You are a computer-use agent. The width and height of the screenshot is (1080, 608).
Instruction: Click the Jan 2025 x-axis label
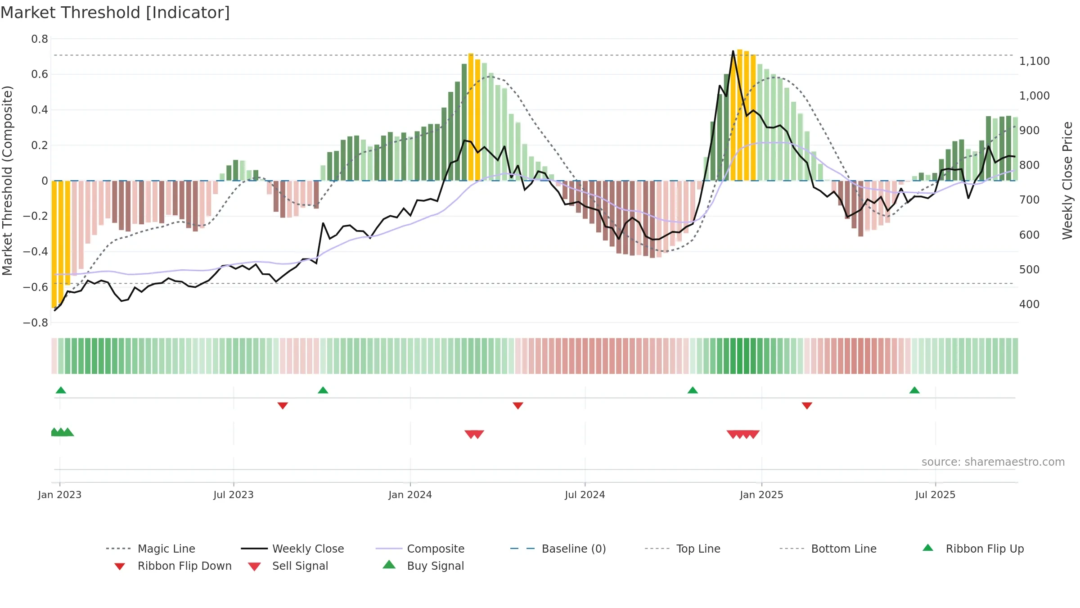point(762,495)
